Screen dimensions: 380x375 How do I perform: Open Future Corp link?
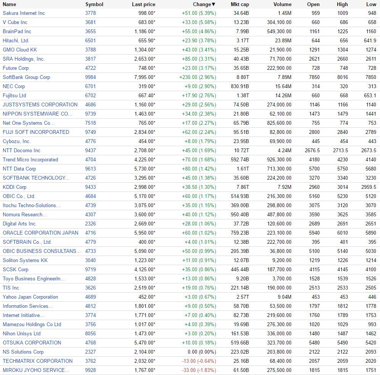(16, 68)
